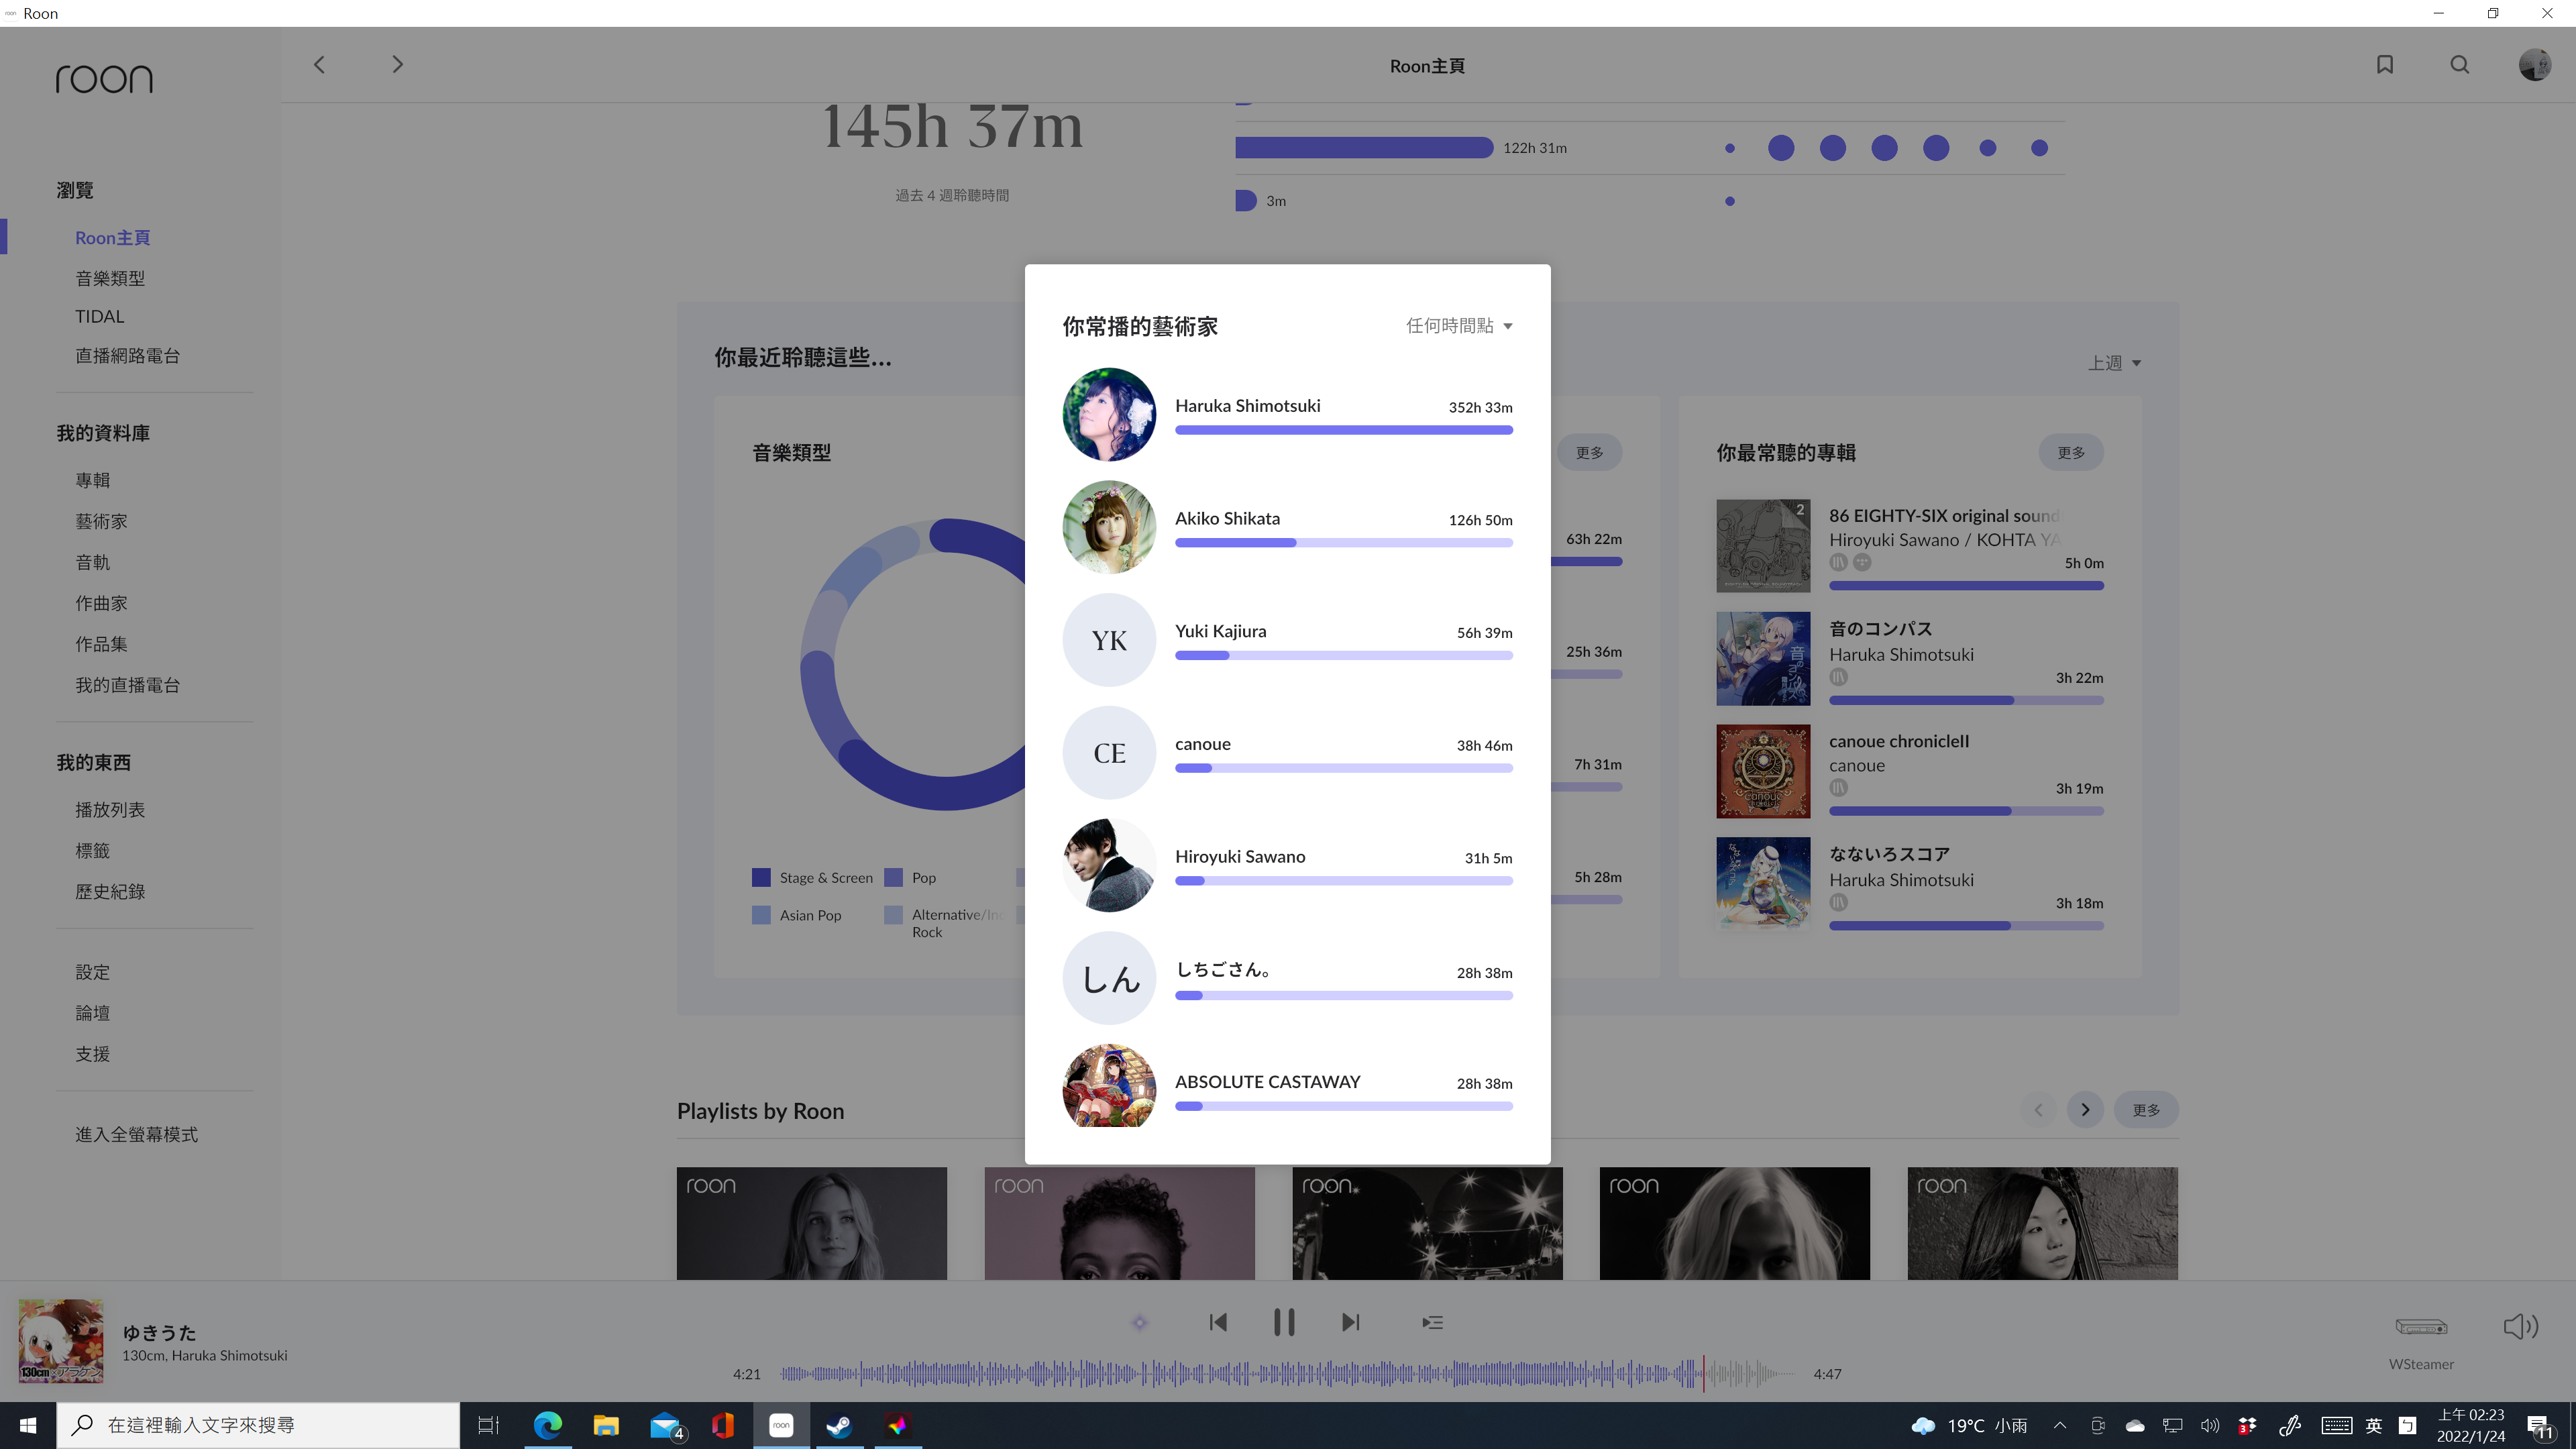Open the user profile avatar
The image size is (2576, 1449).
coord(2535,65)
